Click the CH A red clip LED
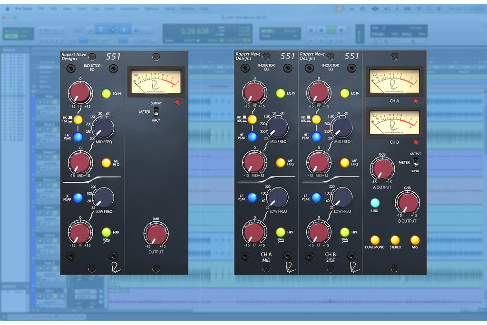The image size is (487, 325). [x=416, y=101]
